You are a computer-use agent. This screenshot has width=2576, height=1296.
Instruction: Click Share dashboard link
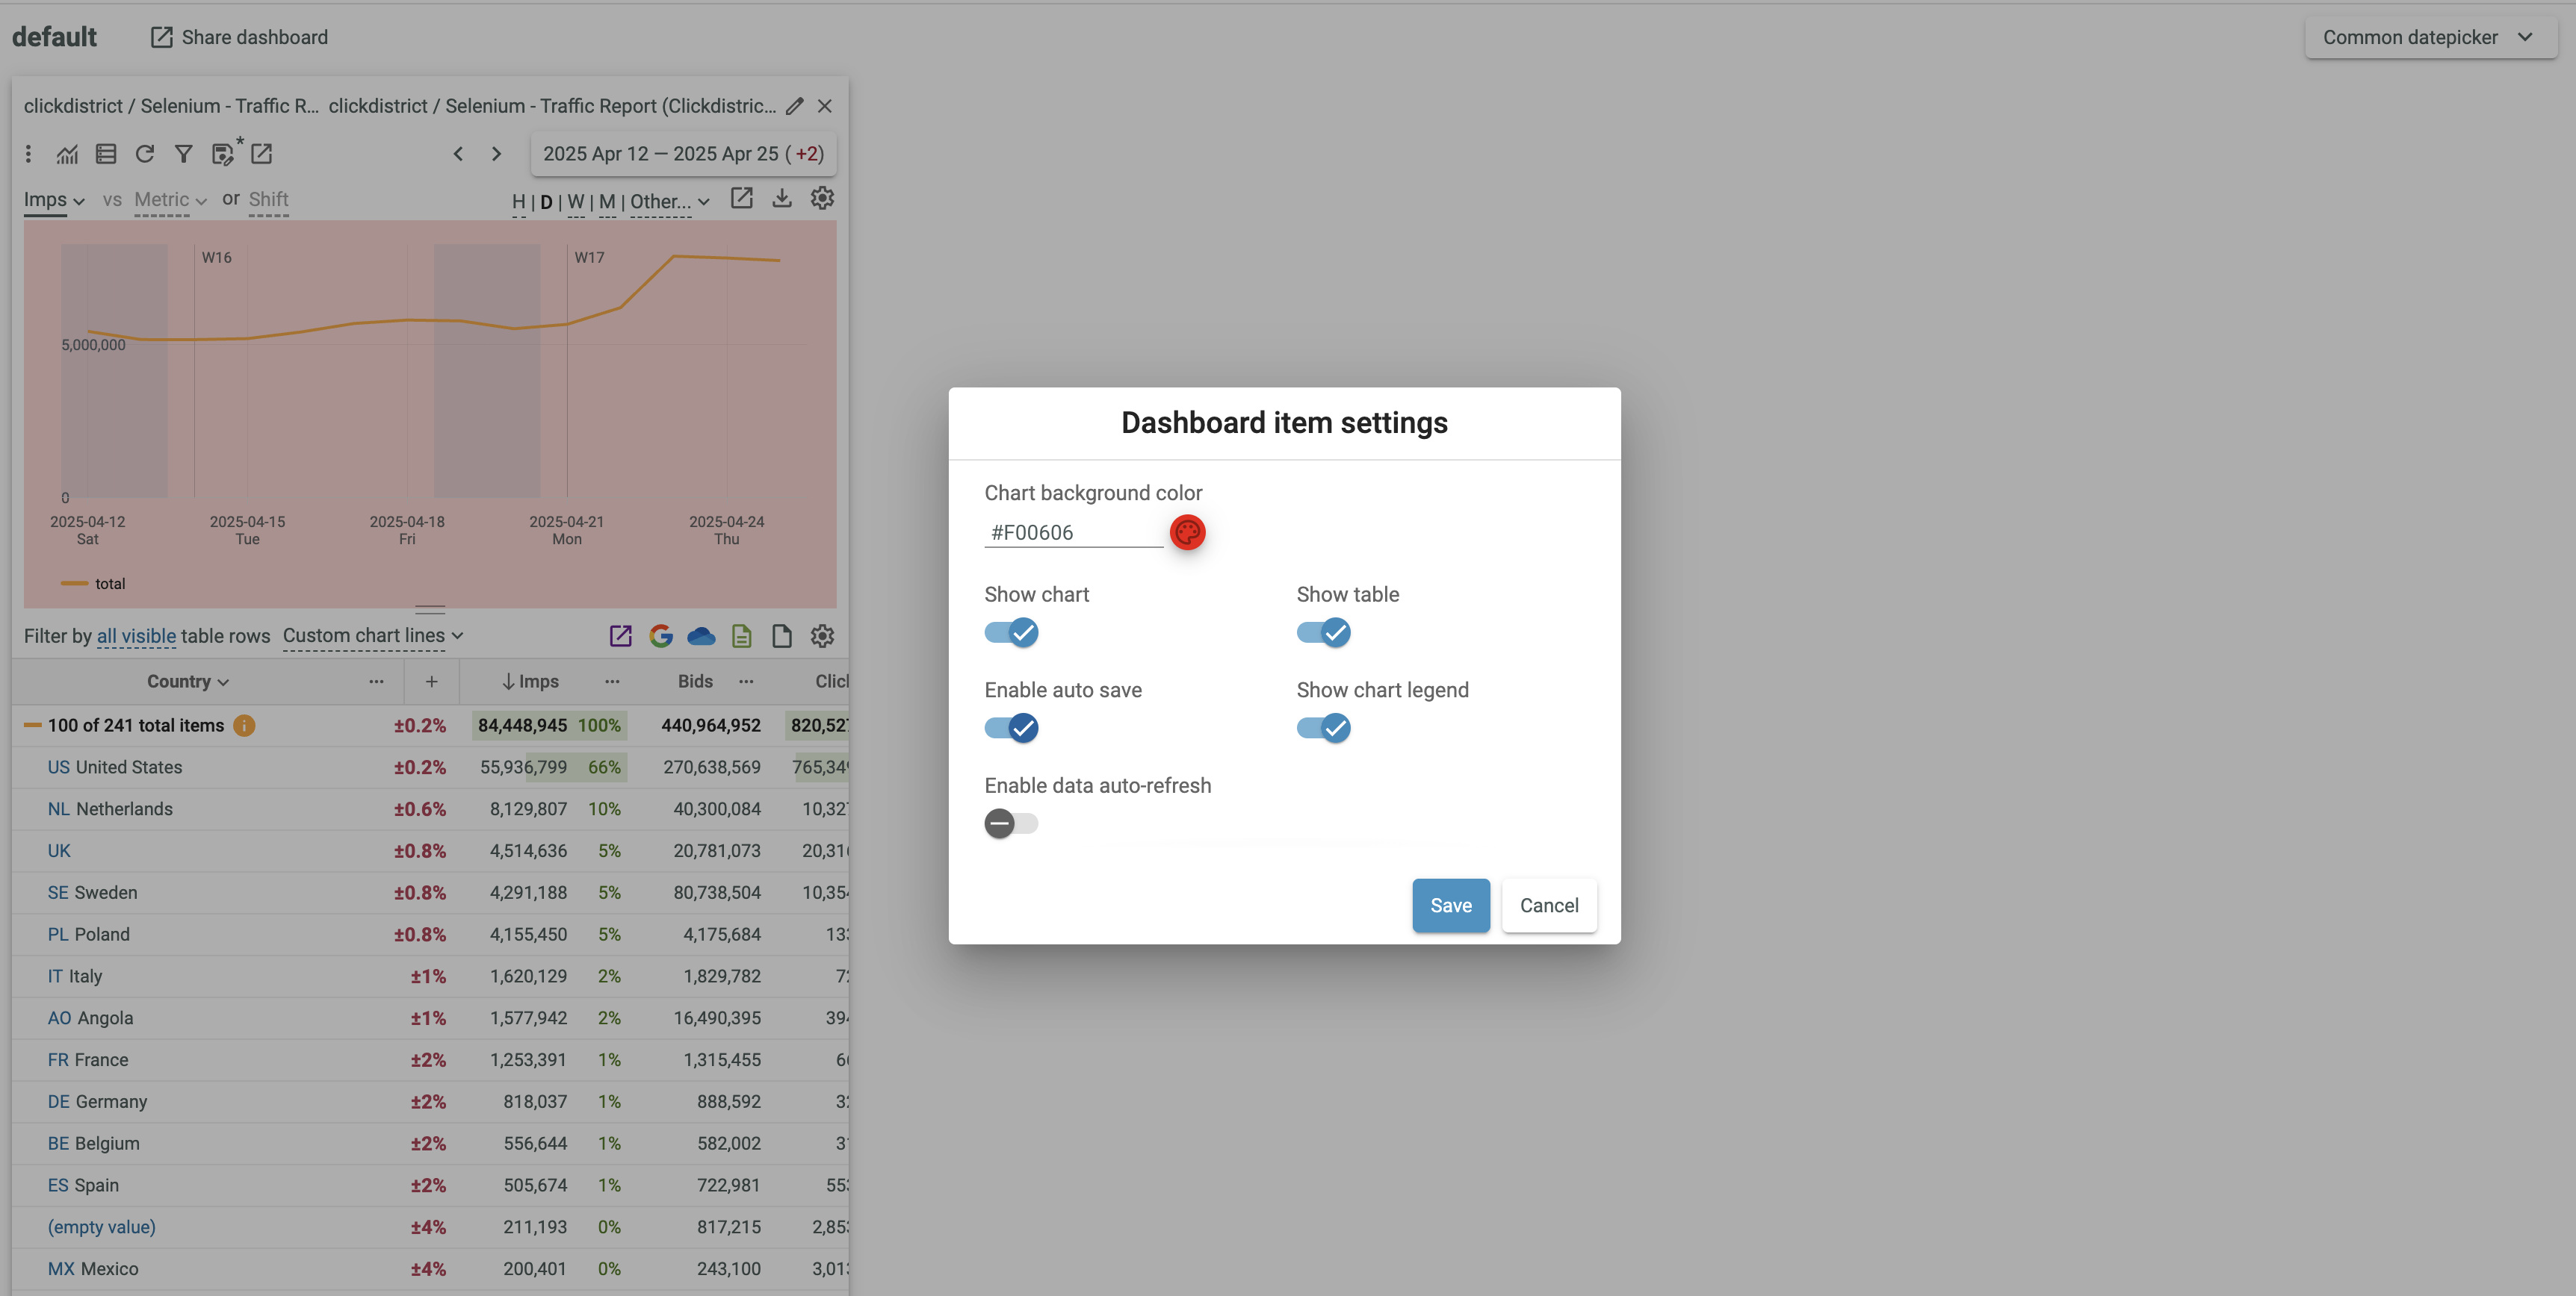240,38
